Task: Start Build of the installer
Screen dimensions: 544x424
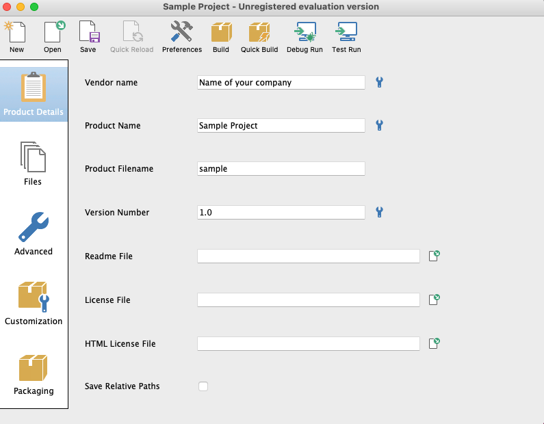Action: tap(221, 37)
